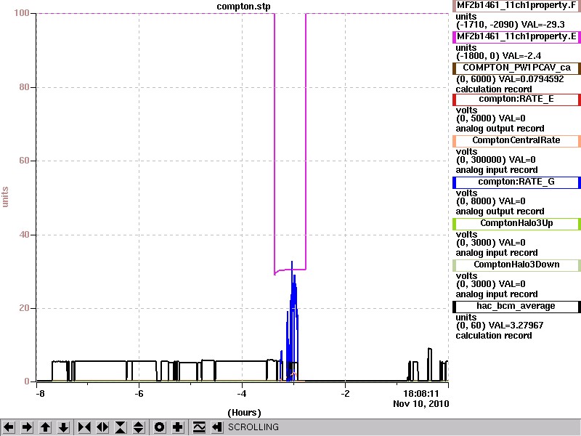Pan the graph right with the right arrow

coord(27,427)
